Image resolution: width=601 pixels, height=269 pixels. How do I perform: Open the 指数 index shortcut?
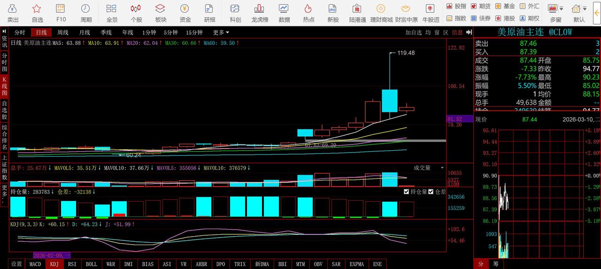pos(456,18)
